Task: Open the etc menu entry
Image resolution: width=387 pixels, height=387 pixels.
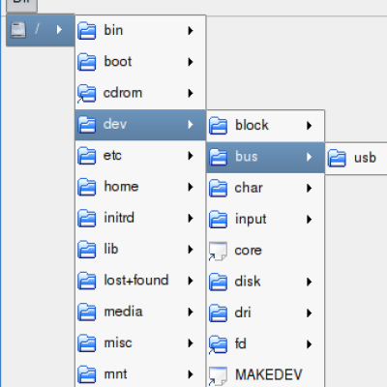Action: tap(140, 156)
